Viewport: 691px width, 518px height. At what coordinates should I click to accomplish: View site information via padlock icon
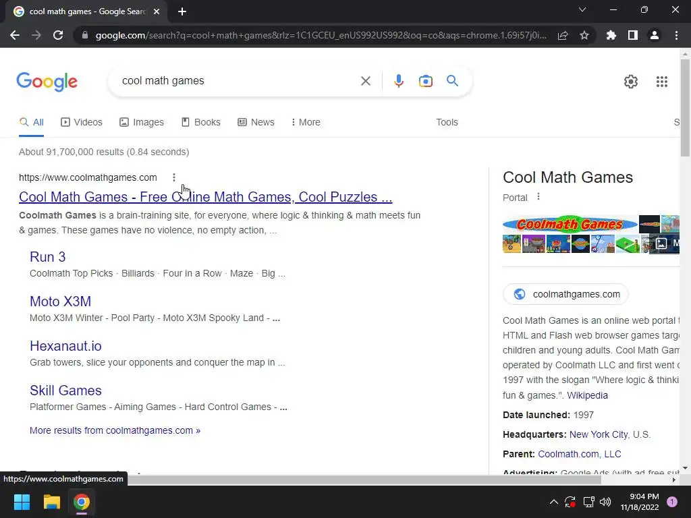[x=85, y=35]
